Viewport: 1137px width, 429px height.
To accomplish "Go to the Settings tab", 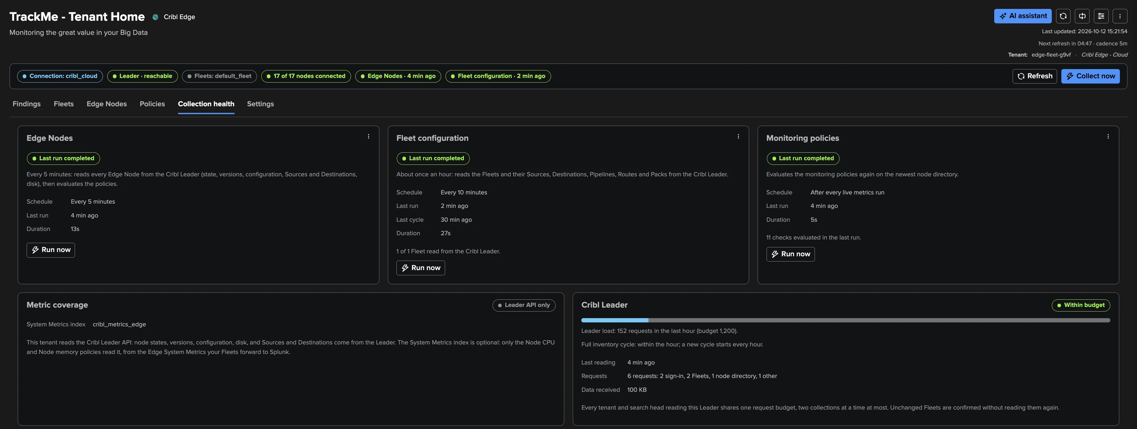I will tap(261, 104).
